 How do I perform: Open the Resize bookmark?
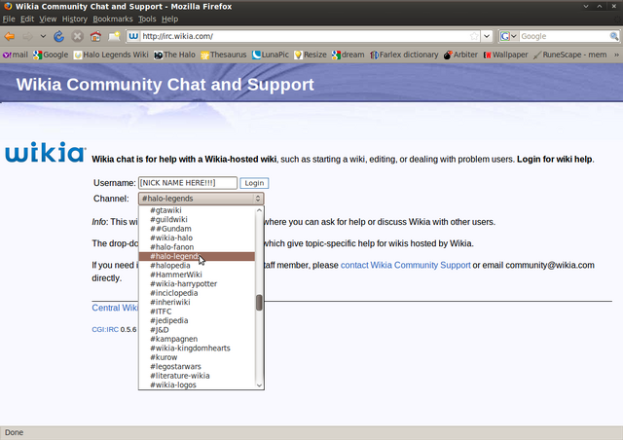[x=311, y=55]
